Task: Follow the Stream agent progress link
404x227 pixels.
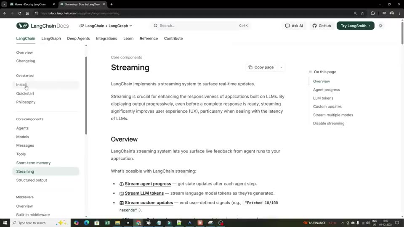Action: [x=148, y=184]
